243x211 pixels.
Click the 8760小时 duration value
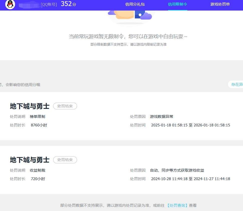pyautogui.click(x=39, y=125)
